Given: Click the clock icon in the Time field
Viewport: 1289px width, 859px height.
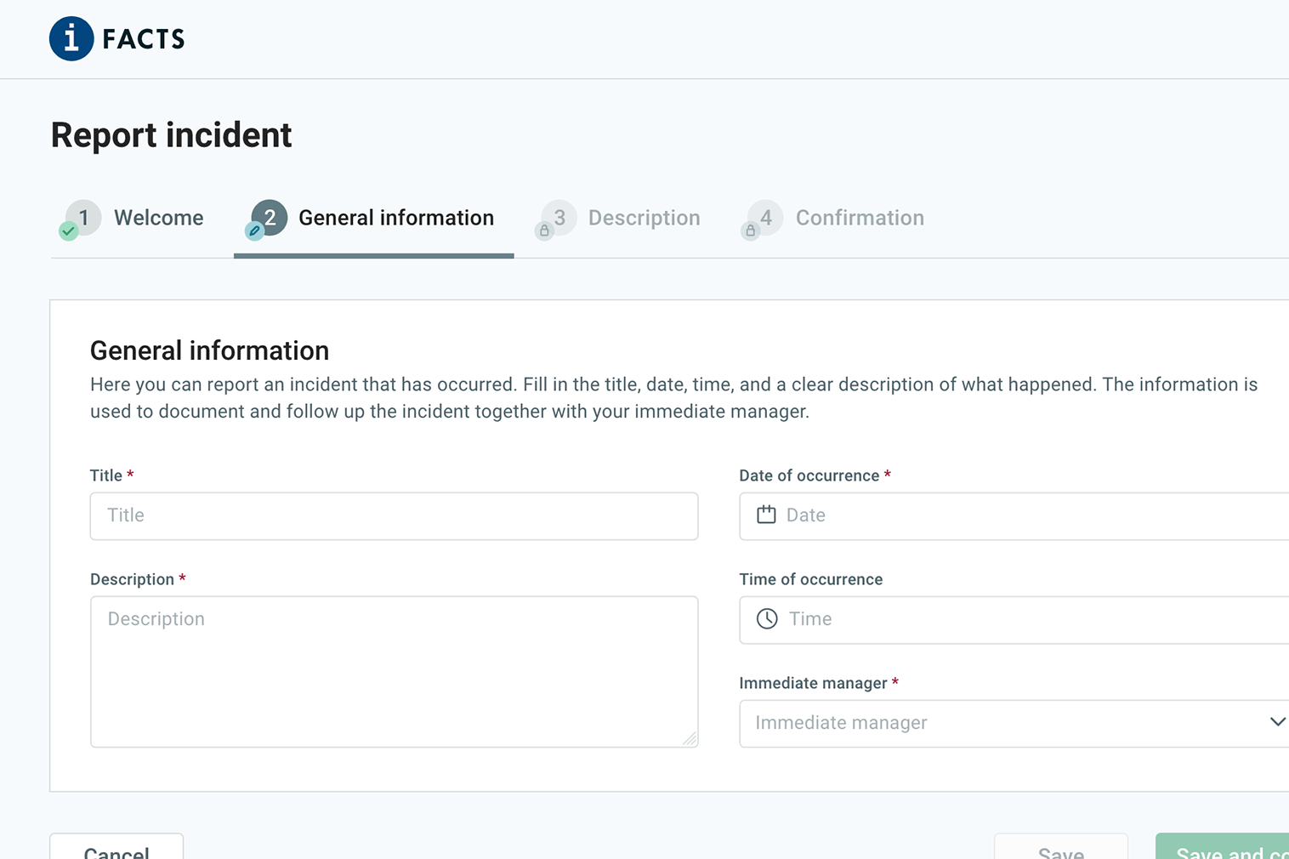Looking at the screenshot, I should 767,619.
